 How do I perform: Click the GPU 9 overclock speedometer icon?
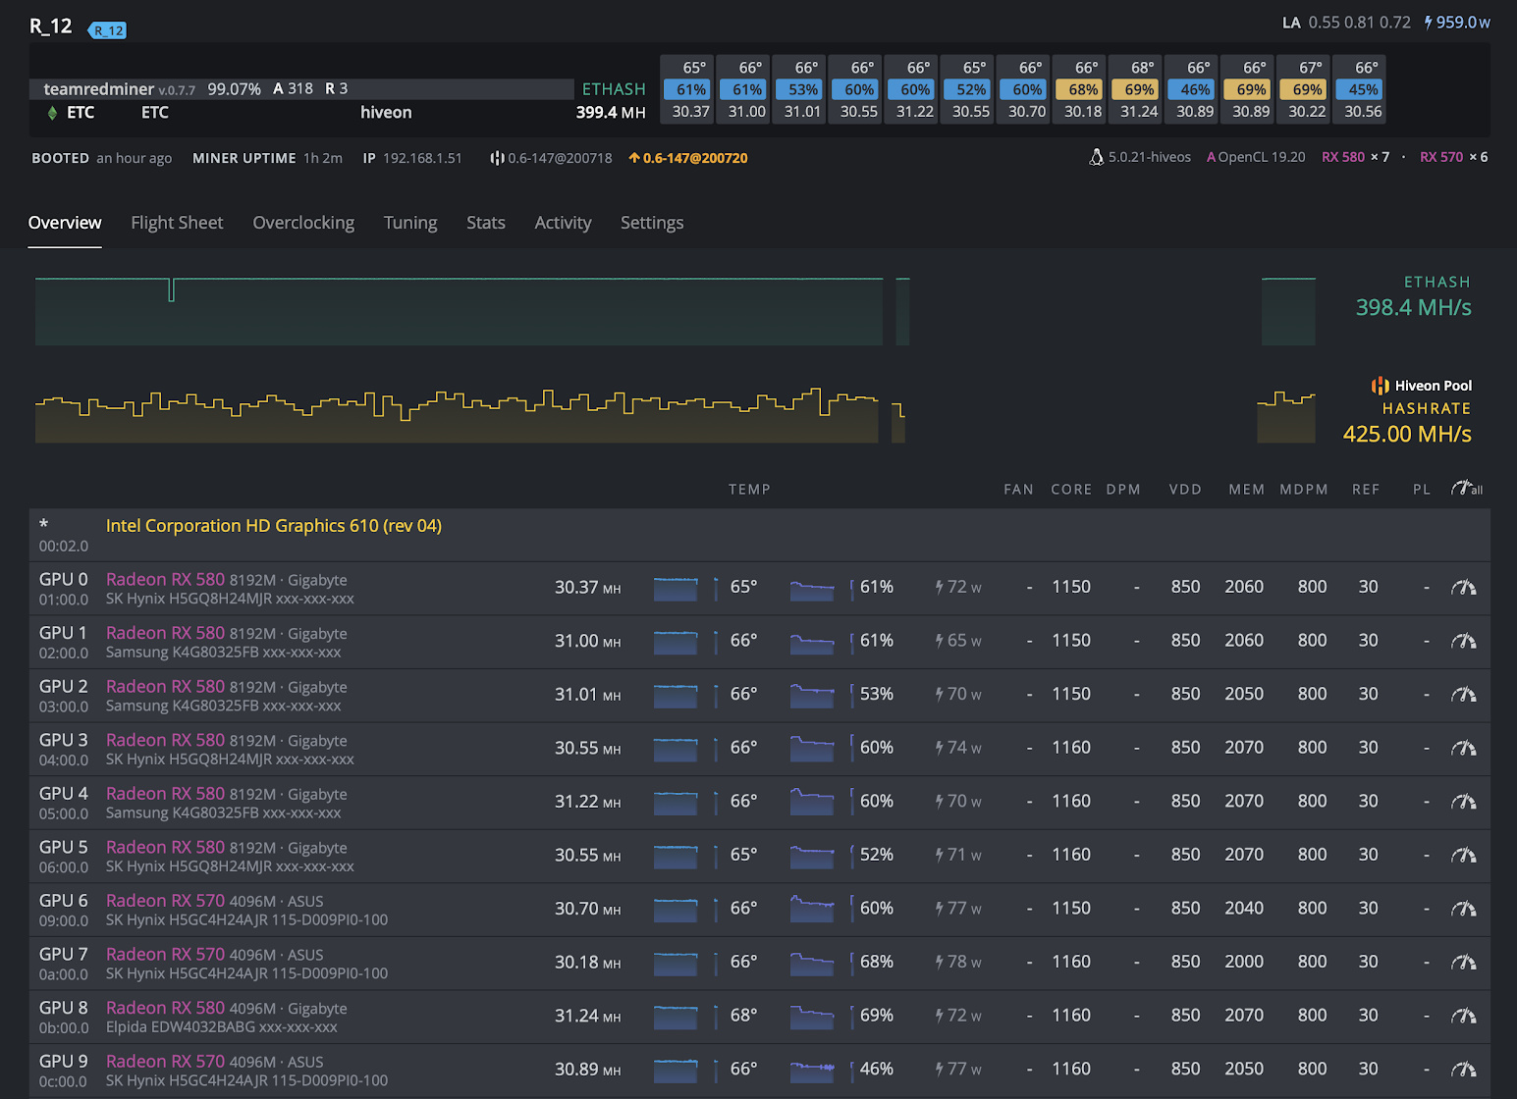(1463, 1070)
